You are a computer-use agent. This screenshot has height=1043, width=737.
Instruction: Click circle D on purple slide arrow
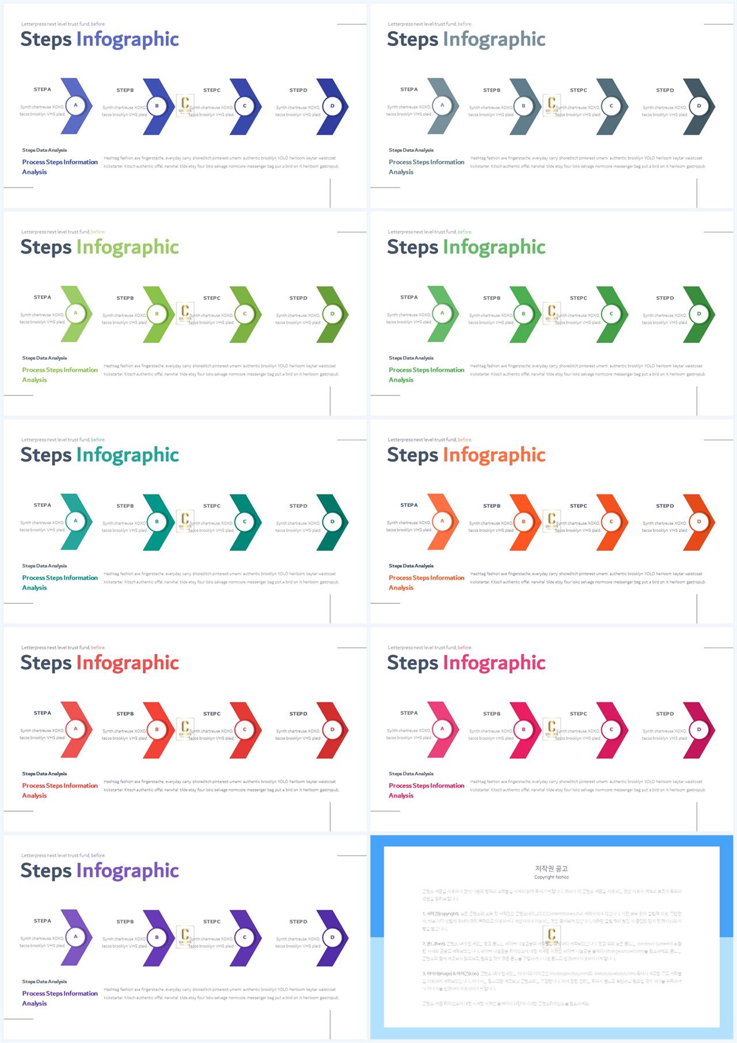[x=332, y=938]
